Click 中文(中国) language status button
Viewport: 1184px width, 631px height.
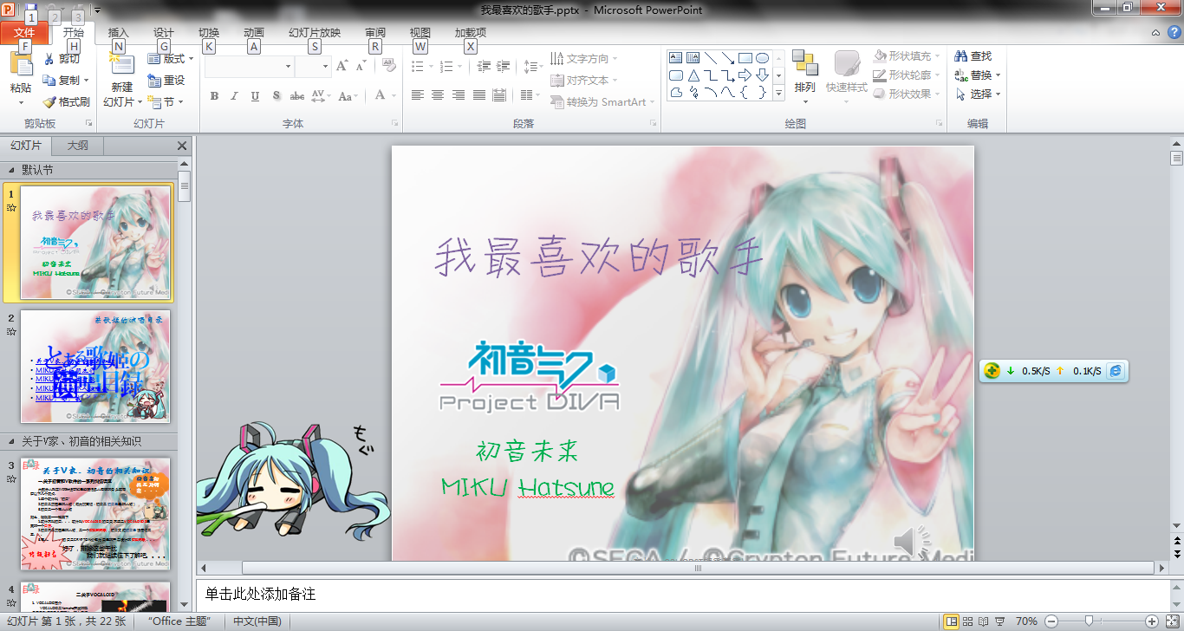[x=257, y=621]
